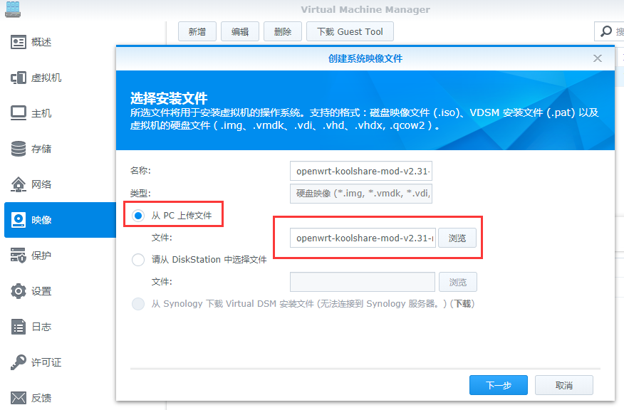The height and width of the screenshot is (410, 624).
Task: Go to 存储 section label
Action: (x=41, y=149)
